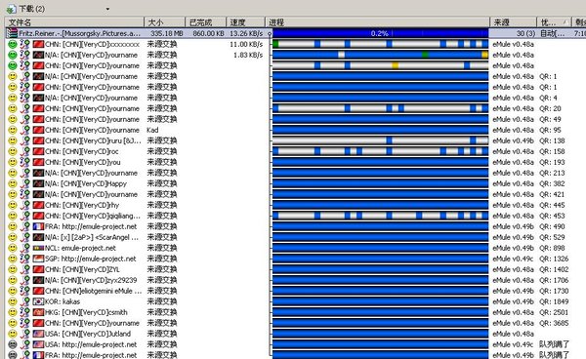Click the downloads icon beside 下载 (2)
Image resolution: width=586 pixels, height=359 pixels.
(x=11, y=8)
